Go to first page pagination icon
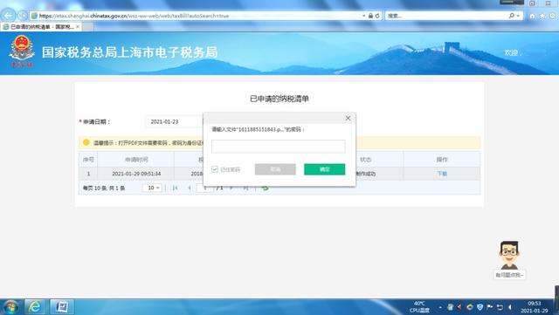 [x=175, y=188]
